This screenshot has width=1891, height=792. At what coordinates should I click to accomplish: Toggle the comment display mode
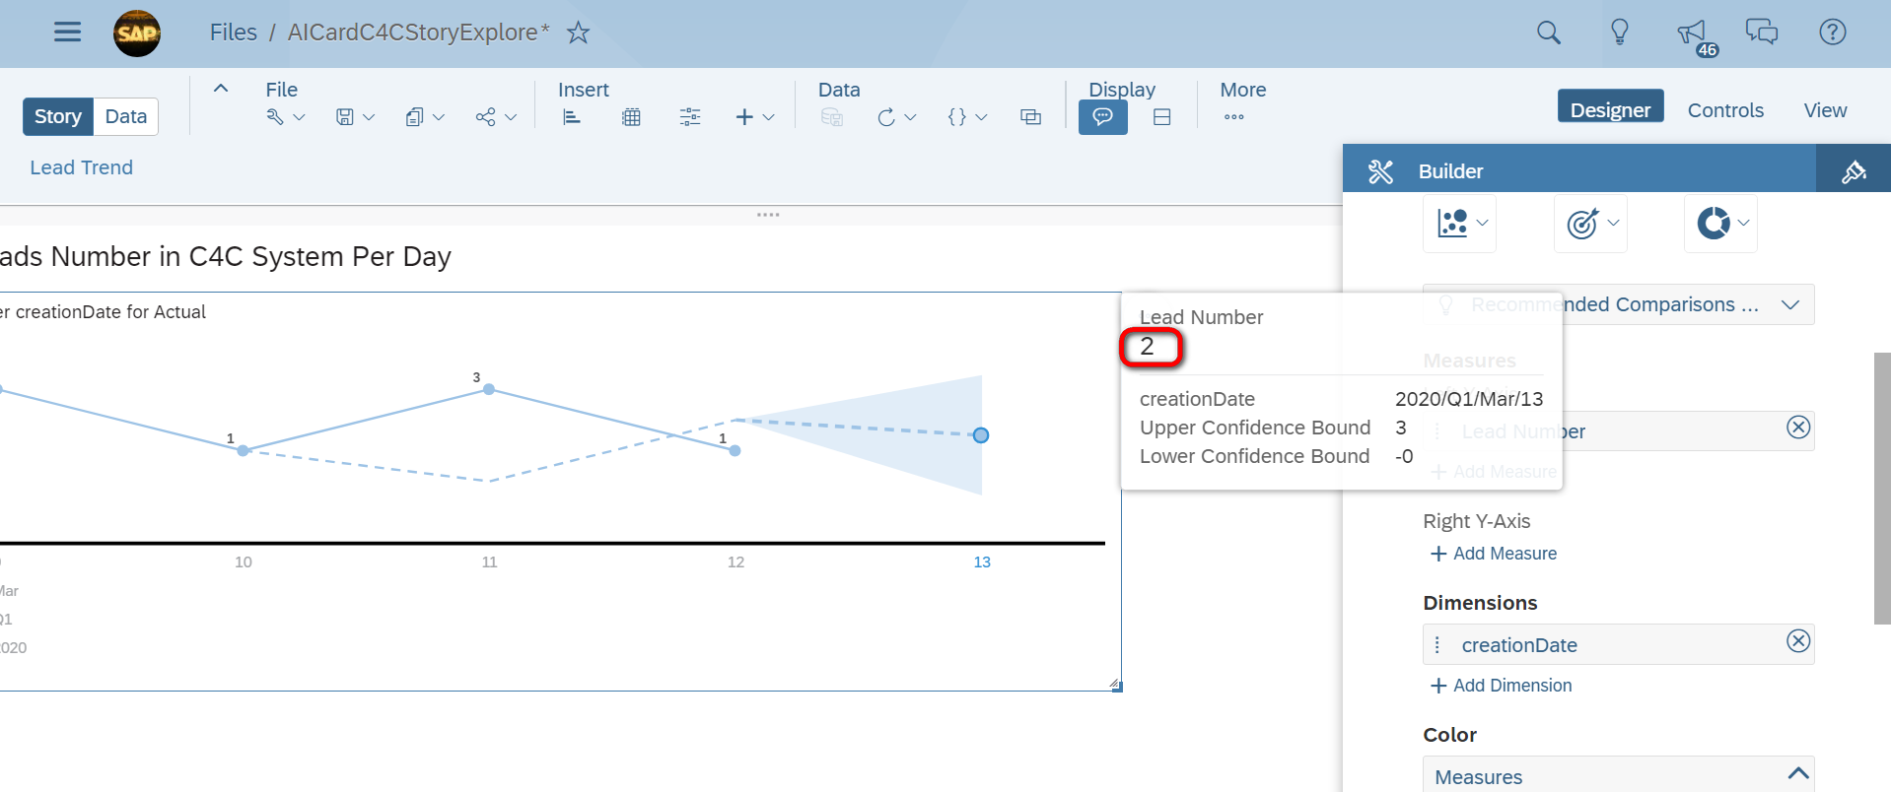tap(1103, 117)
